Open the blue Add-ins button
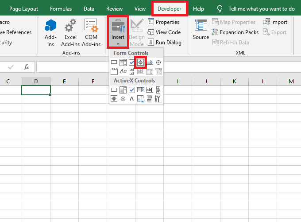Viewport: 301px width, 222px height. [x=50, y=33]
